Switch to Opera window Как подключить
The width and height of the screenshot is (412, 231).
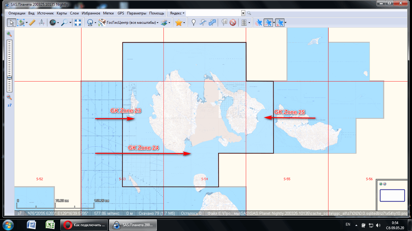coord(84,225)
